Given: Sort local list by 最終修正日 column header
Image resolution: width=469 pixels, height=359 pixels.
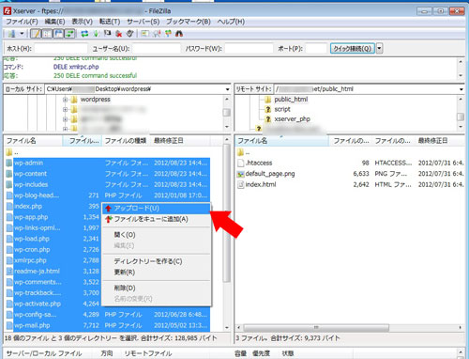Looking at the screenshot, I should [x=181, y=141].
